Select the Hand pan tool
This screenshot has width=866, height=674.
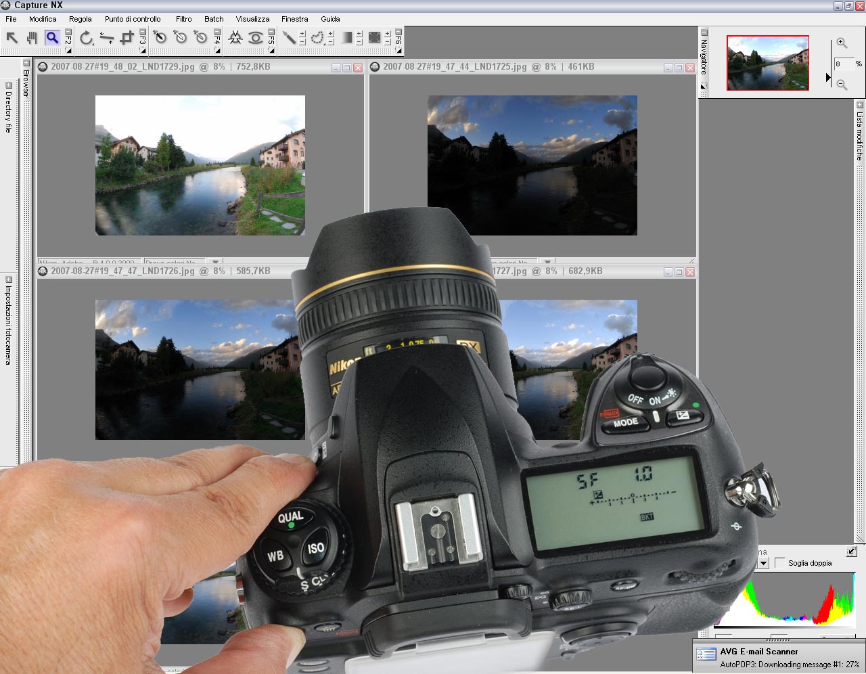(x=32, y=38)
